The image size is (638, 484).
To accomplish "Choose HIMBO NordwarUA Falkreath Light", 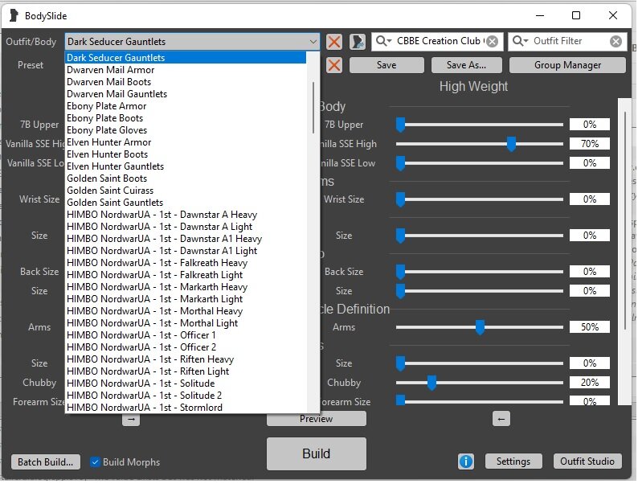I will [186, 275].
